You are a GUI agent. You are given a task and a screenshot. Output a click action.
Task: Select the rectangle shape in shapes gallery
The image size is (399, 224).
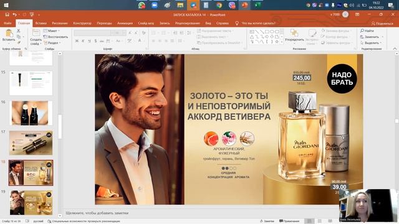(267, 32)
